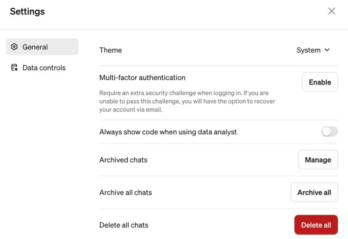This screenshot has height=239, width=348.
Task: Click the Archived chats row label
Action: point(123,160)
